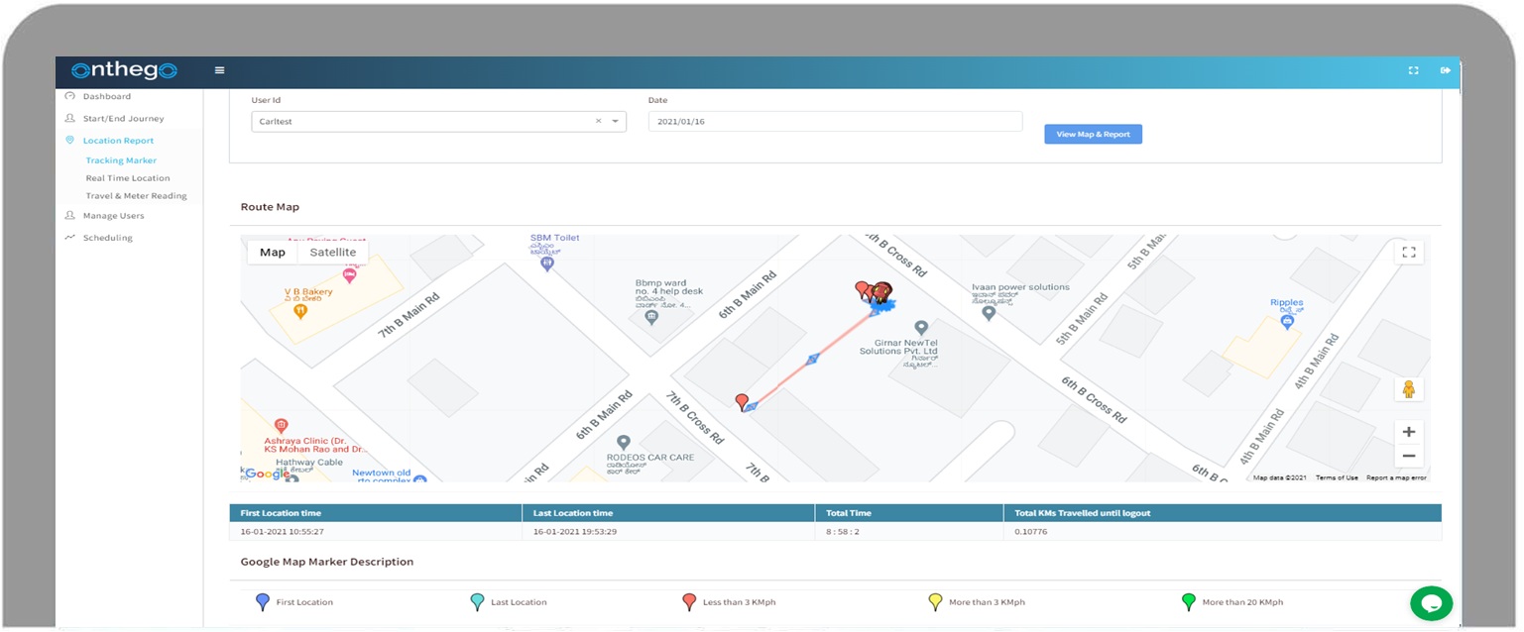This screenshot has height=632, width=1524.
Task: Toggle the hamburger sidebar menu
Action: tap(219, 70)
